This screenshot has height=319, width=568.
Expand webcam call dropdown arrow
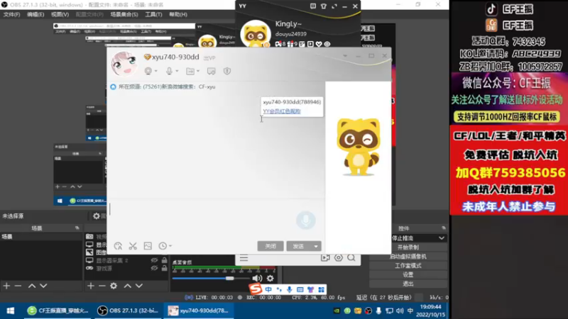pyautogui.click(x=156, y=72)
